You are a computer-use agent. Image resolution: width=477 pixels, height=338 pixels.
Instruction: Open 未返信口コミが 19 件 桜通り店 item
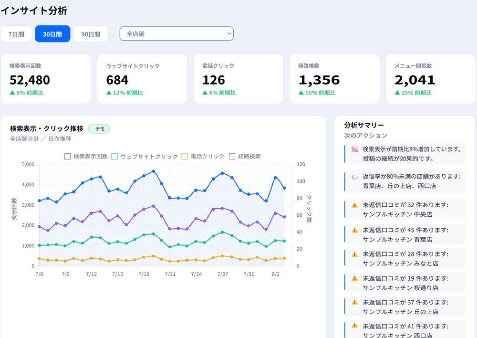(405, 283)
